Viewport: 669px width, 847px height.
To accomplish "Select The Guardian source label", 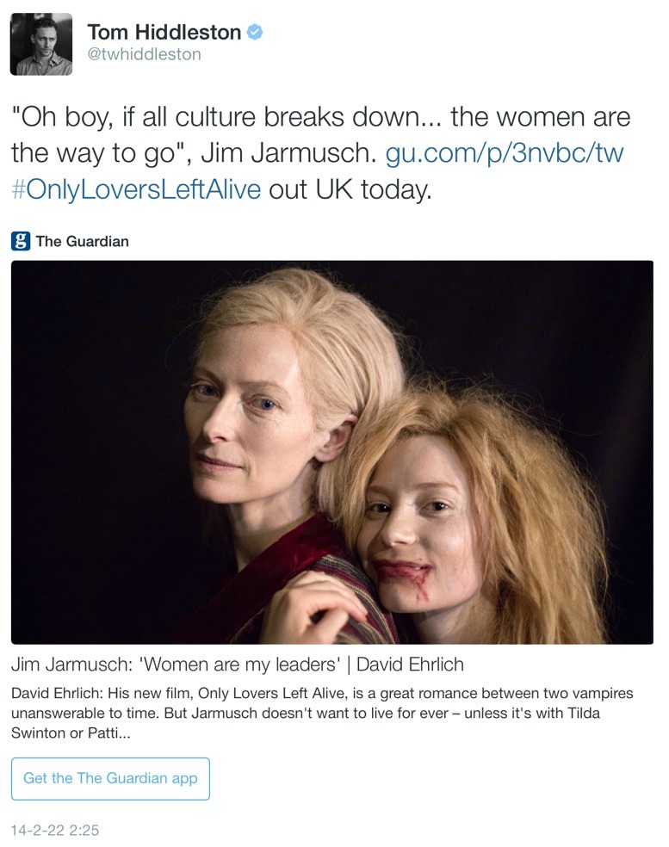I will coord(82,242).
